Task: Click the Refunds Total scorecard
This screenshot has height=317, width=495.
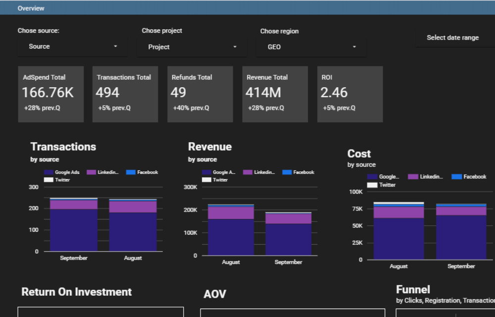Action: click(x=200, y=94)
